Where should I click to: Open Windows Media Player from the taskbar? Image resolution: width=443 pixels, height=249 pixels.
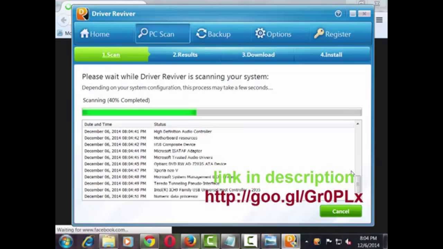click(x=128, y=241)
